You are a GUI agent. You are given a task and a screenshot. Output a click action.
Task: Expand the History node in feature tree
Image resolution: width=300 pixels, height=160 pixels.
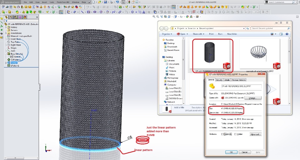click(6, 27)
